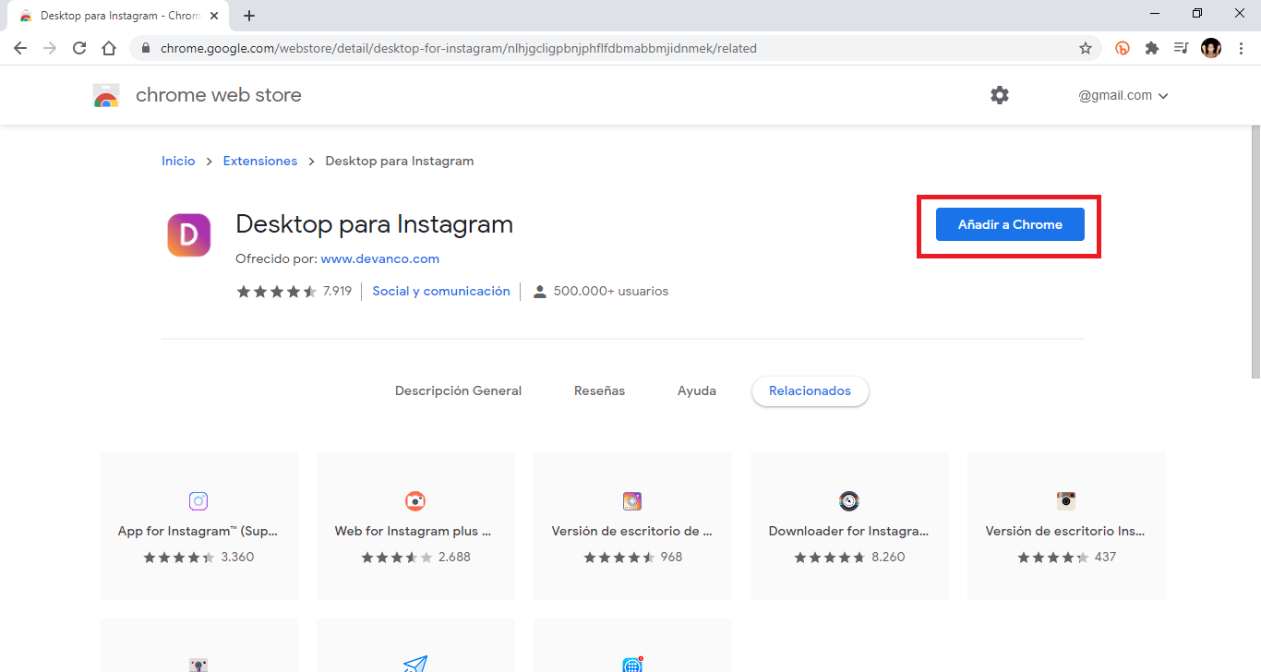This screenshot has height=672, width=1261.
Task: Click the 8.260 rating count
Action: [x=888, y=557]
